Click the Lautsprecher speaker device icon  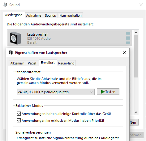(x=15, y=38)
